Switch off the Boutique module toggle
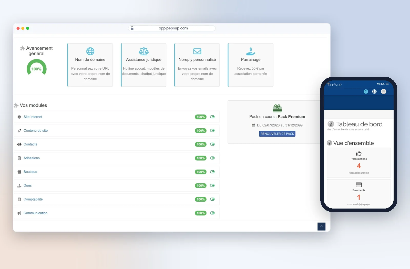The height and width of the screenshot is (269, 410). click(x=212, y=172)
